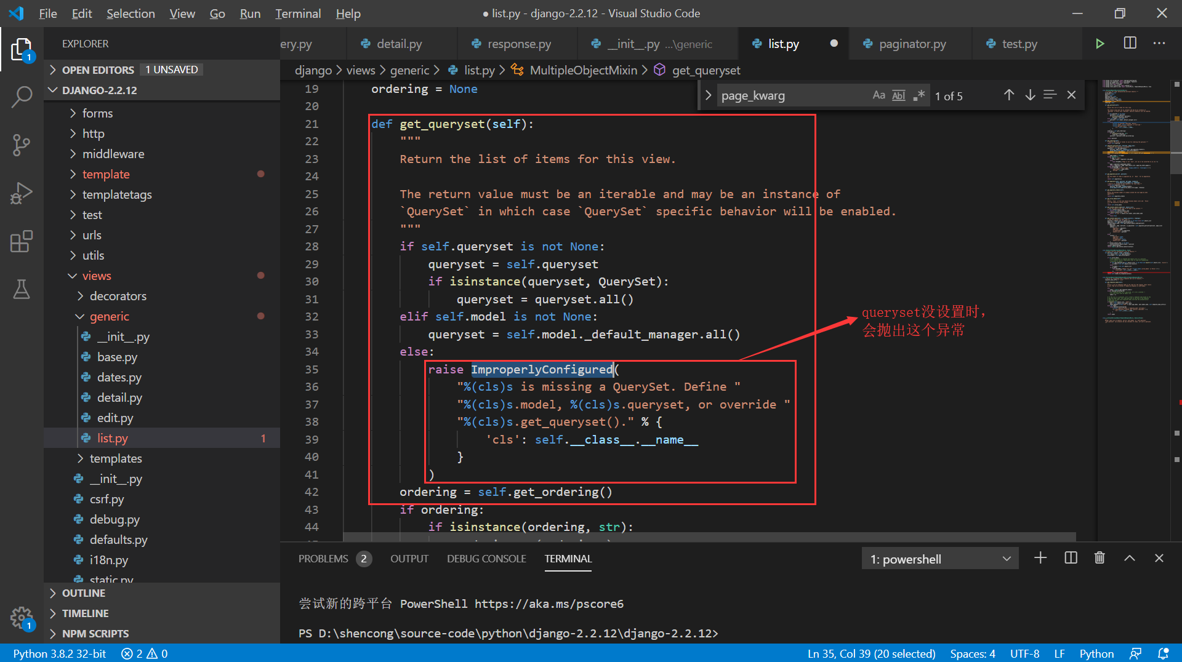Open the Source Control view

pos(22,145)
